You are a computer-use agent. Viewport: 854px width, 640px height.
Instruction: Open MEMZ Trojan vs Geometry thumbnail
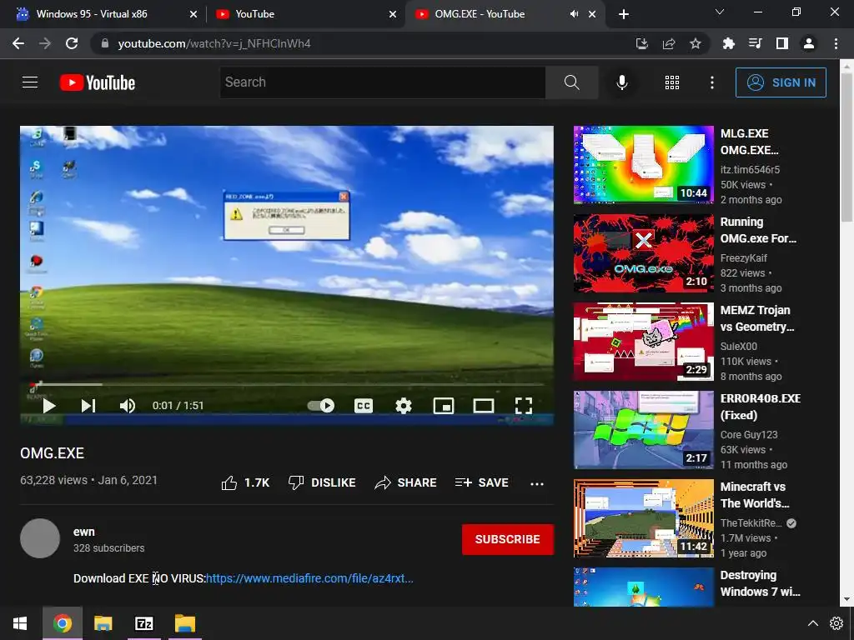(x=643, y=341)
